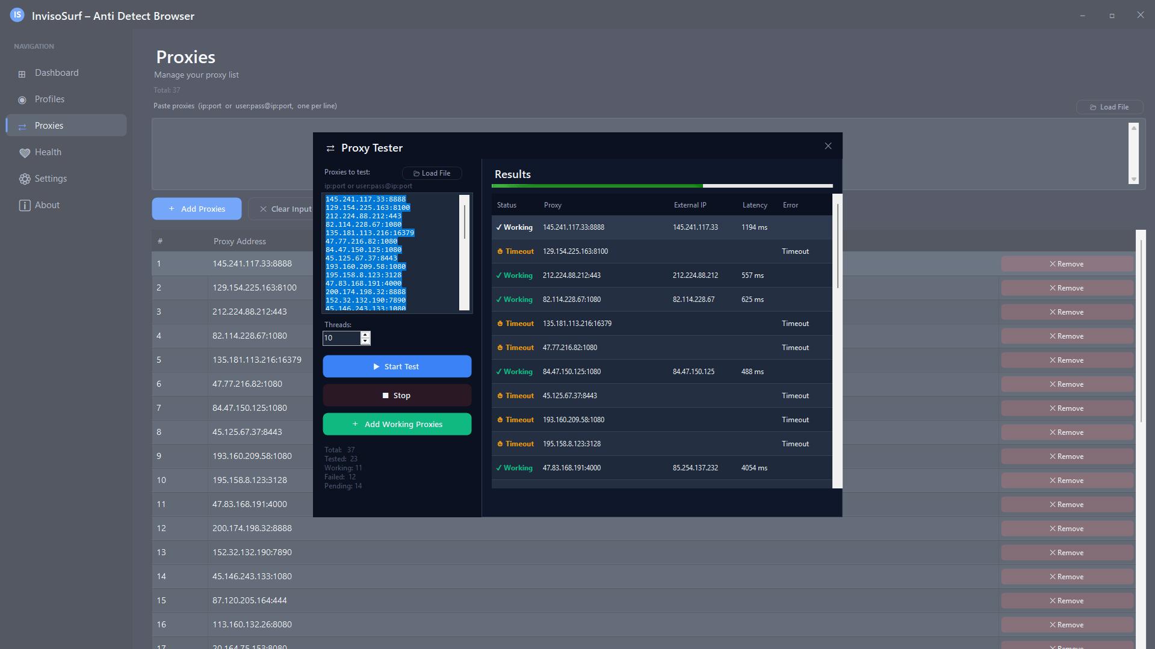
Task: Click the Working checkmark for 84.47.150.125:1080
Action: tap(498, 372)
